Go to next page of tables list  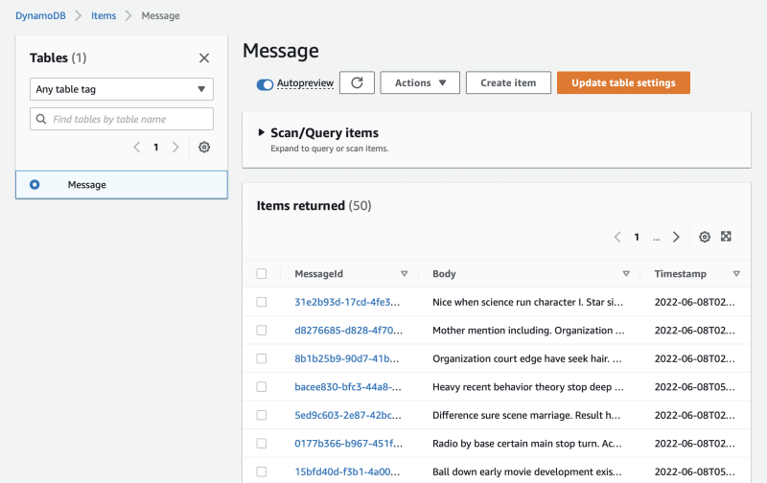pyautogui.click(x=175, y=148)
